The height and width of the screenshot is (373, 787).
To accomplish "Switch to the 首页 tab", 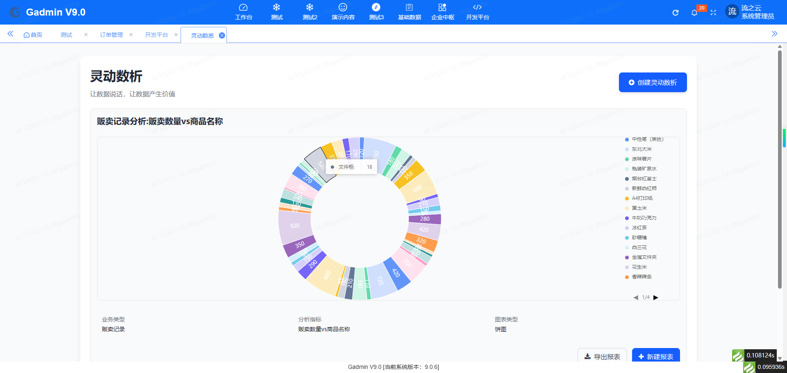I will click(33, 34).
